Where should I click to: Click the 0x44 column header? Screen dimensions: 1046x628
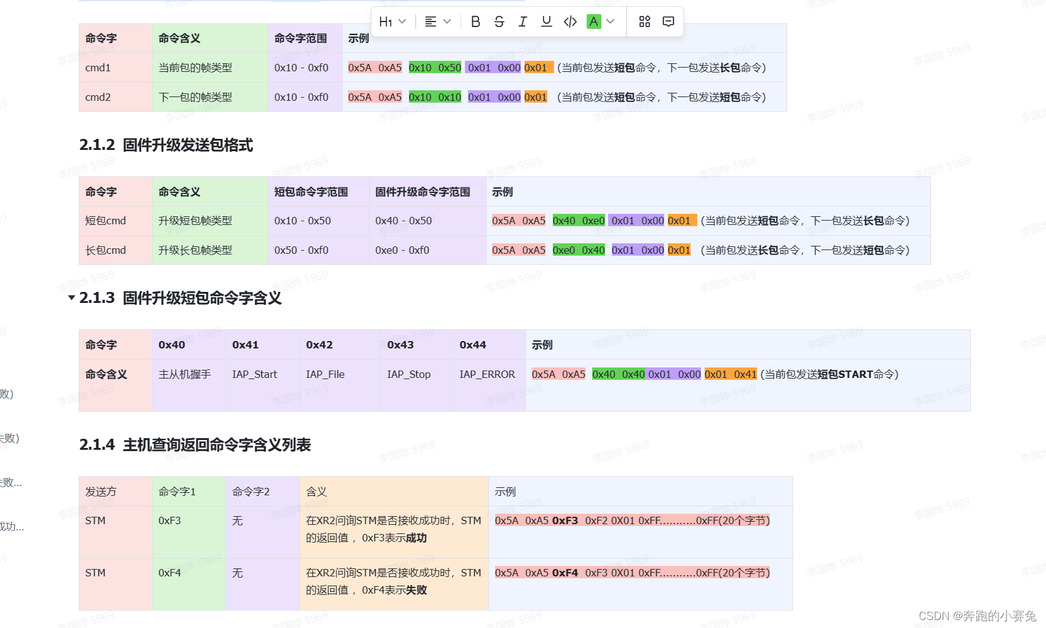click(x=489, y=345)
